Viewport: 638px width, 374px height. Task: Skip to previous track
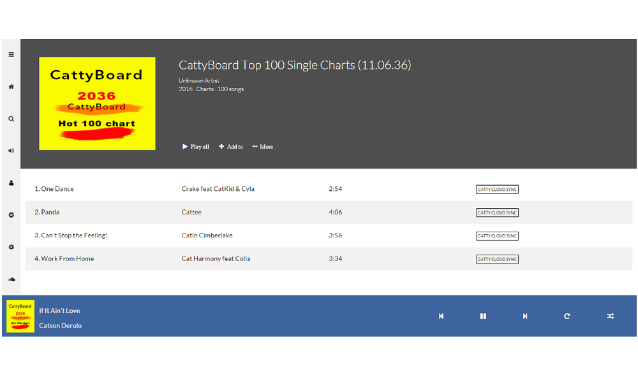tap(441, 316)
